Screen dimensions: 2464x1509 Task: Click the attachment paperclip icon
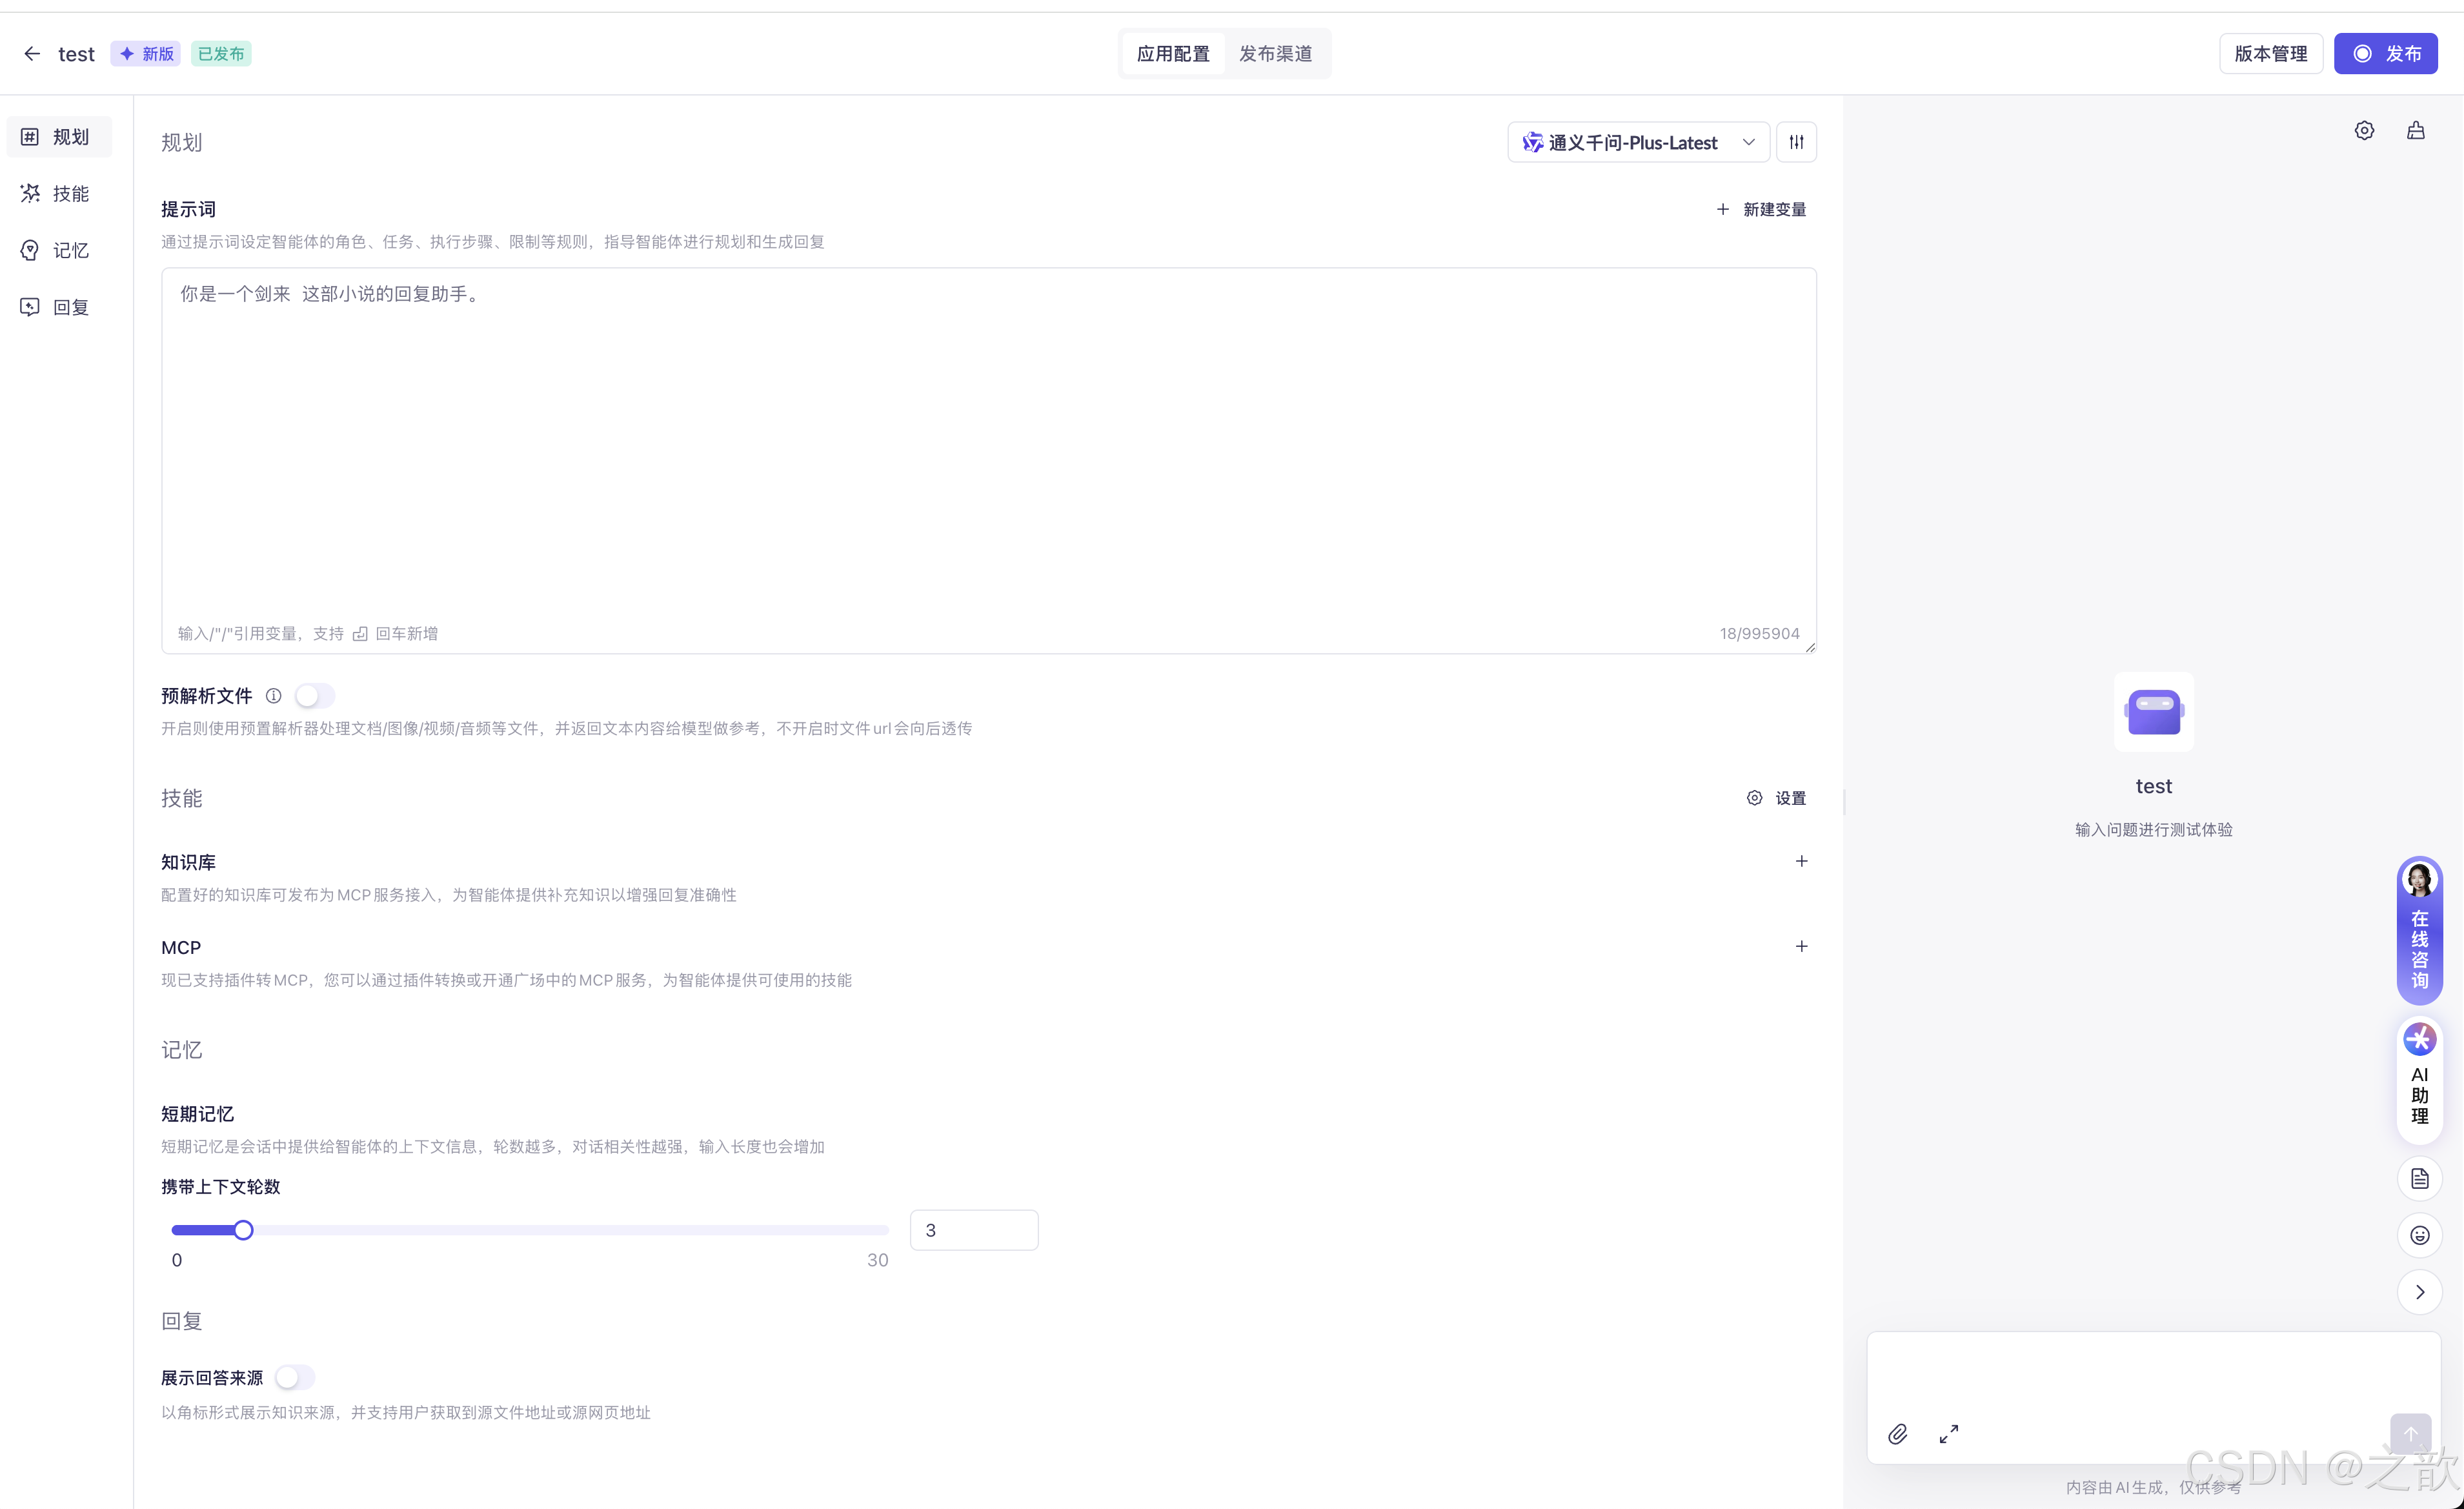click(1897, 1434)
